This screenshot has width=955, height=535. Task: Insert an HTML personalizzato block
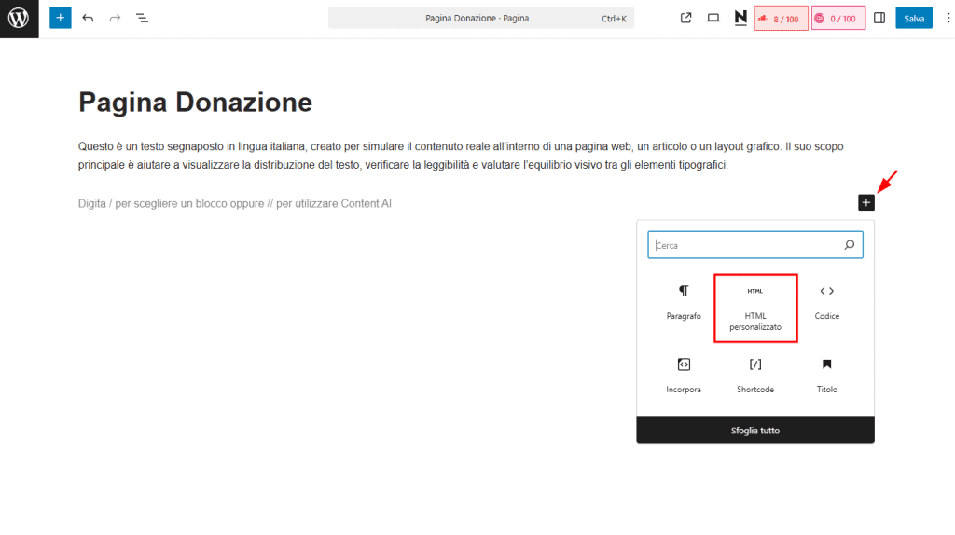755,309
